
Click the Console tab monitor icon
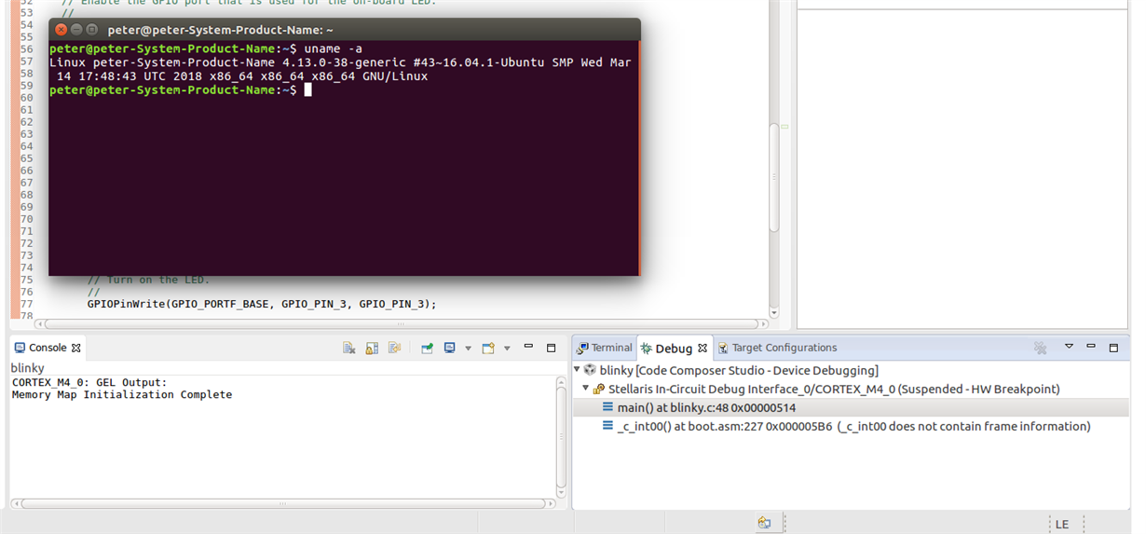(x=20, y=348)
